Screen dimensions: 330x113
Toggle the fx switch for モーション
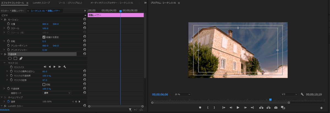(5, 20)
